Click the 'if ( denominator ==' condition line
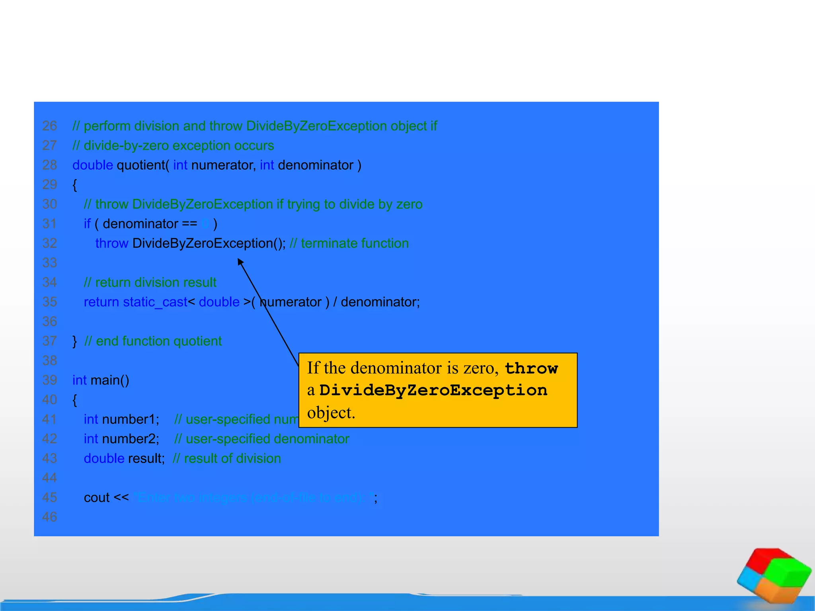The width and height of the screenshot is (815, 611). pyautogui.click(x=140, y=224)
